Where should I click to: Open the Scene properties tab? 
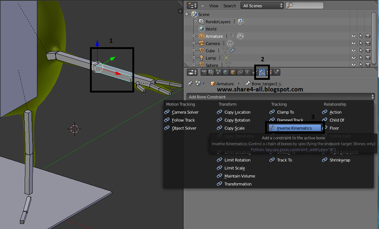click(218, 72)
